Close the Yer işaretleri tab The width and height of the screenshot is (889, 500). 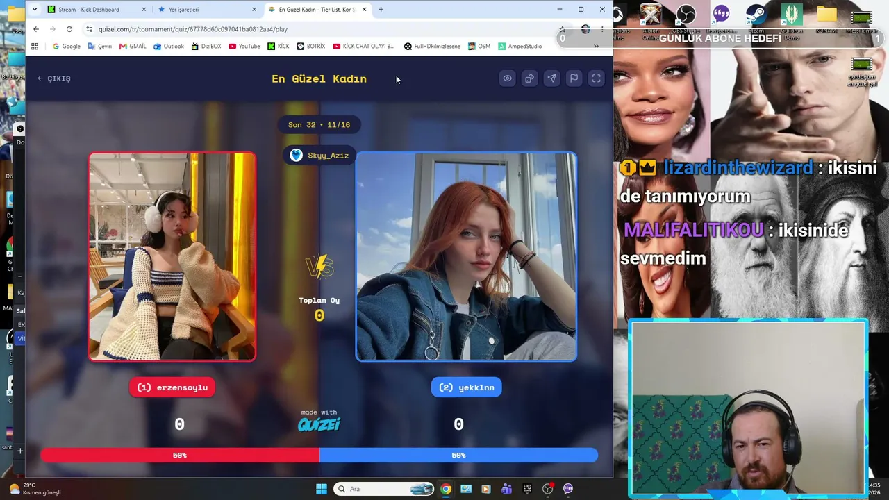click(254, 10)
